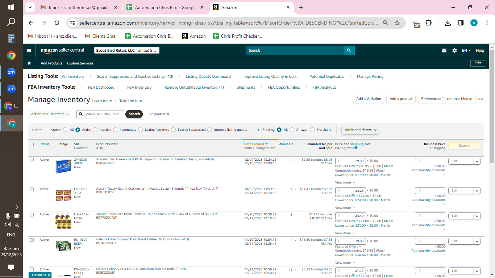The width and height of the screenshot is (495, 278).
Task: Open the Chrome tab search dropdown
Action: coord(30,7)
